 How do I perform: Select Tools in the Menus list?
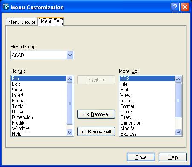pos(38,106)
